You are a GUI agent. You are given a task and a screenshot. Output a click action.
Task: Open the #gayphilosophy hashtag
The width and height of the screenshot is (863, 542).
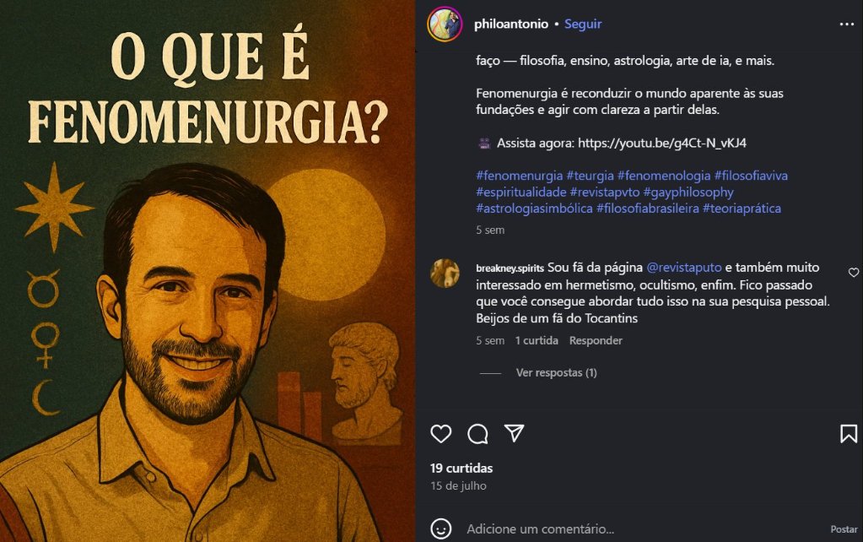pyautogui.click(x=688, y=192)
